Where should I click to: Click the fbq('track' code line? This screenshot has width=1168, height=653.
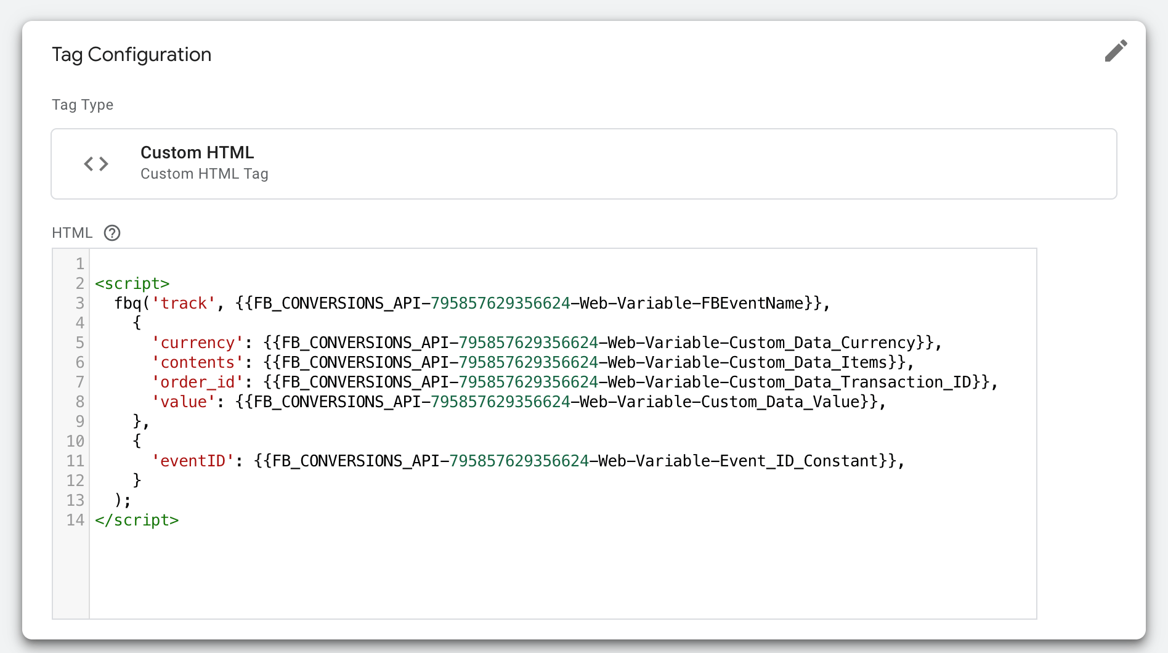click(x=472, y=303)
